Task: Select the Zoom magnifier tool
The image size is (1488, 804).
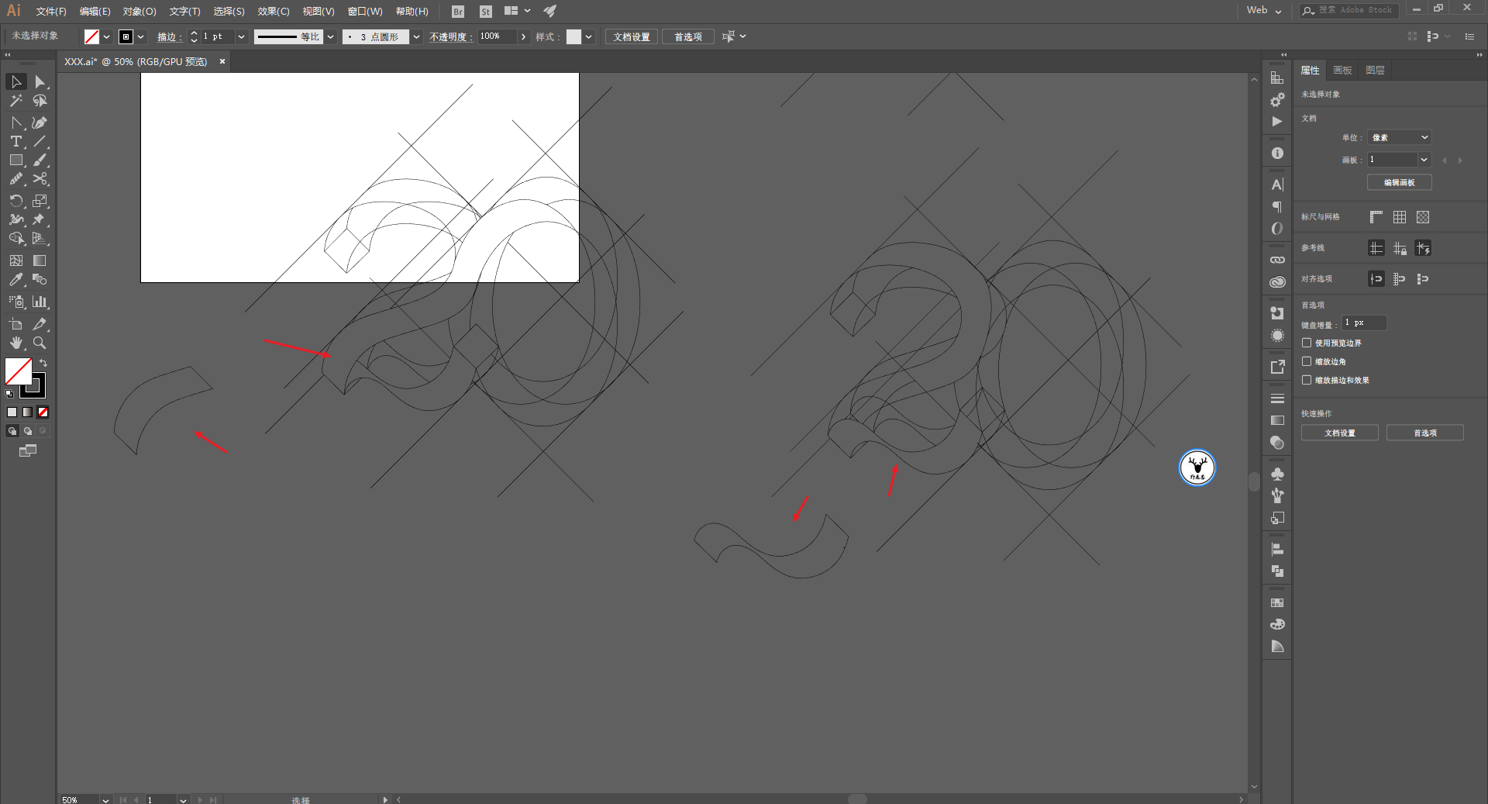Action: (40, 343)
